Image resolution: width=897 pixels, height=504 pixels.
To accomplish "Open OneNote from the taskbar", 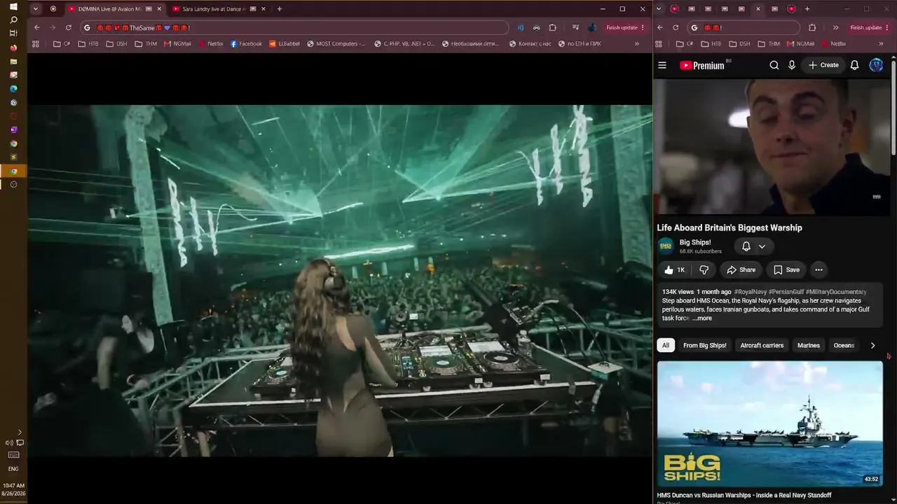I will (x=13, y=129).
